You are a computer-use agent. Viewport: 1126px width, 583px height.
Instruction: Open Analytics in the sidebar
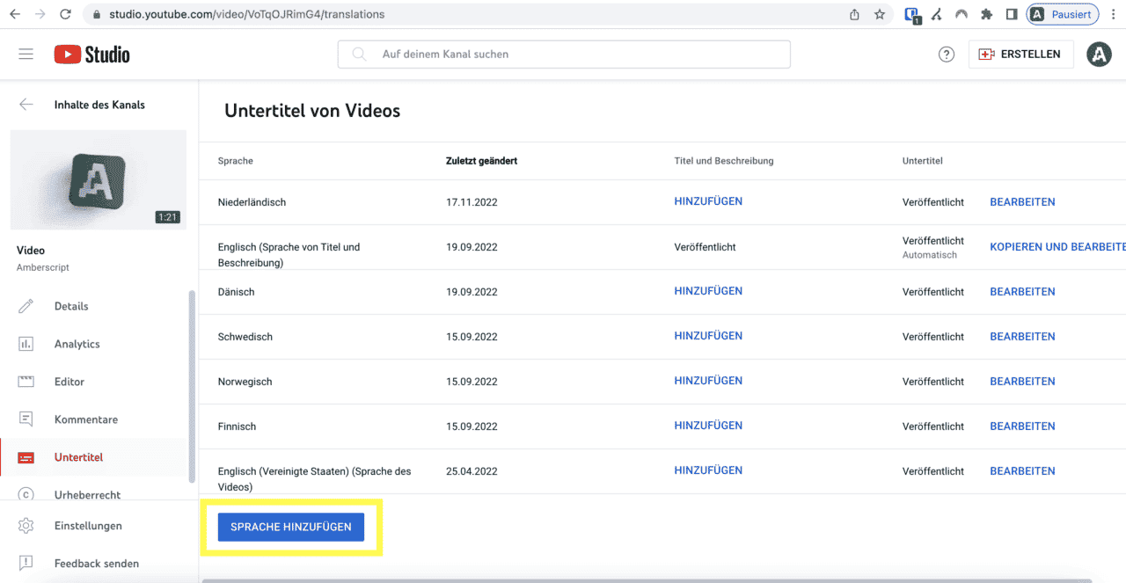point(77,344)
